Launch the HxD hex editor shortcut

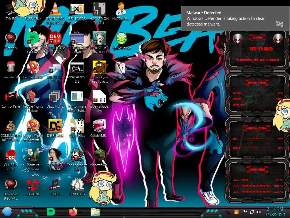pos(77,12)
